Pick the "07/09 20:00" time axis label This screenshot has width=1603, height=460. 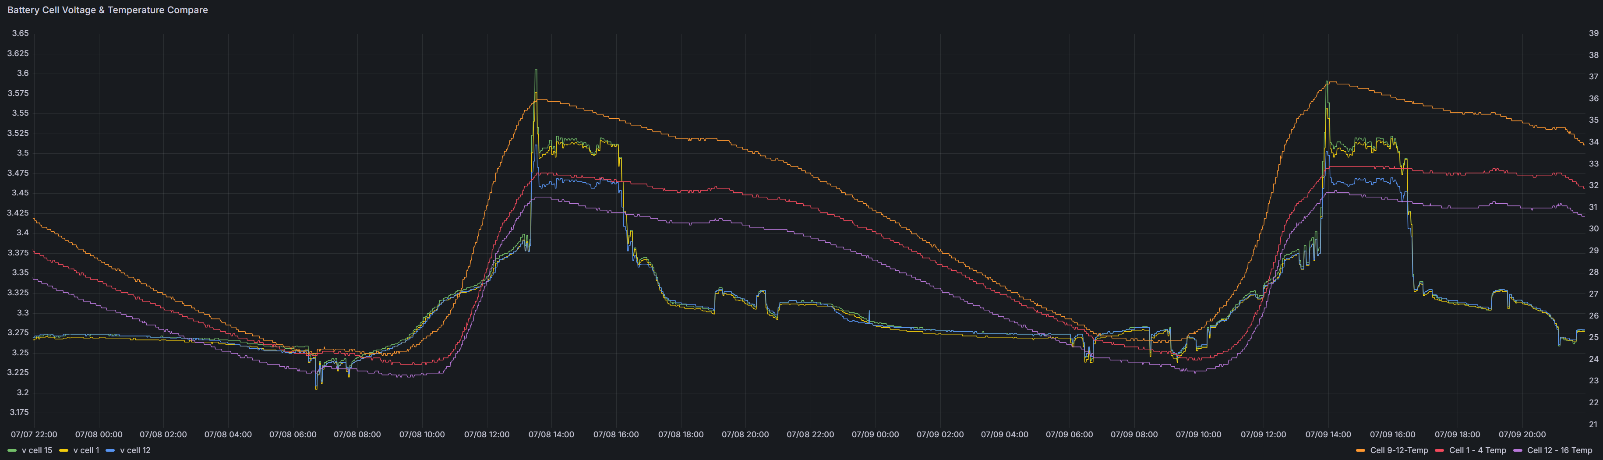pyautogui.click(x=1522, y=435)
